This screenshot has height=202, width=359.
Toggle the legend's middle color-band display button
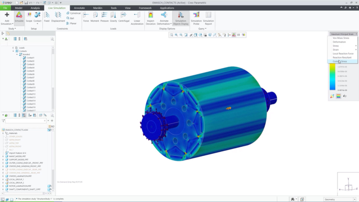click(x=338, y=96)
